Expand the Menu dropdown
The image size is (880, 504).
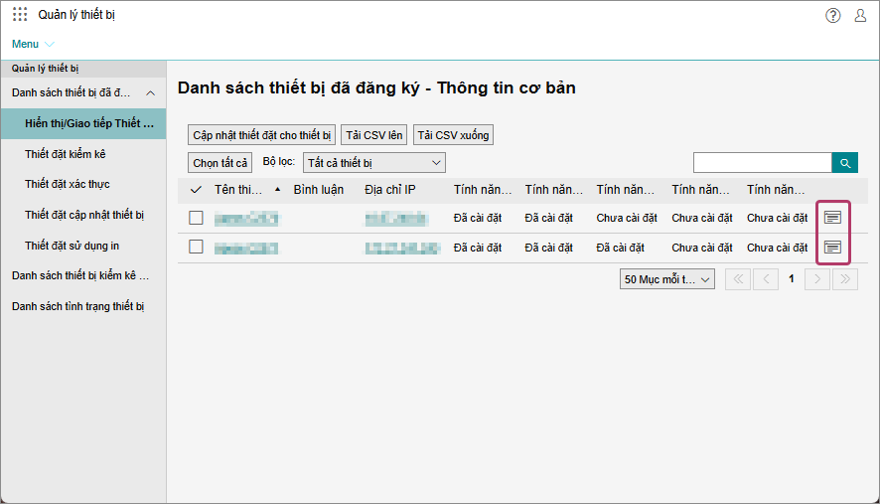tap(33, 44)
